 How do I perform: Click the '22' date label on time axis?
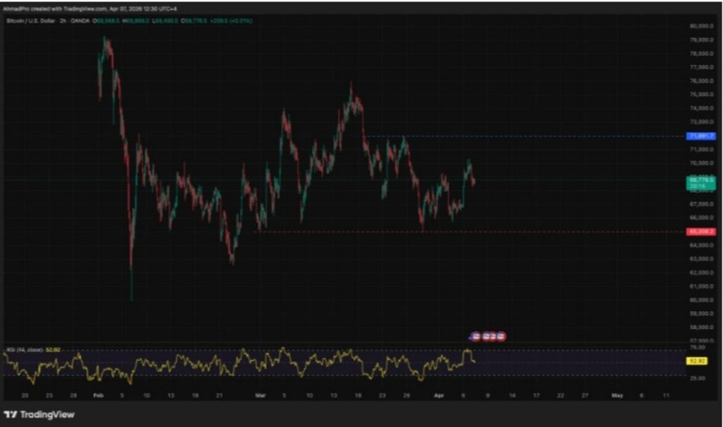click(x=561, y=396)
